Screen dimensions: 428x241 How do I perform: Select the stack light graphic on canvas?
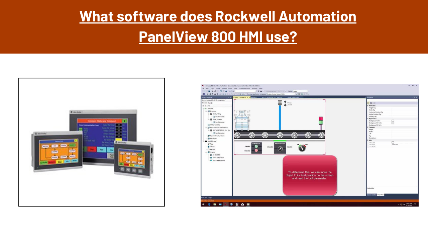click(x=320, y=123)
